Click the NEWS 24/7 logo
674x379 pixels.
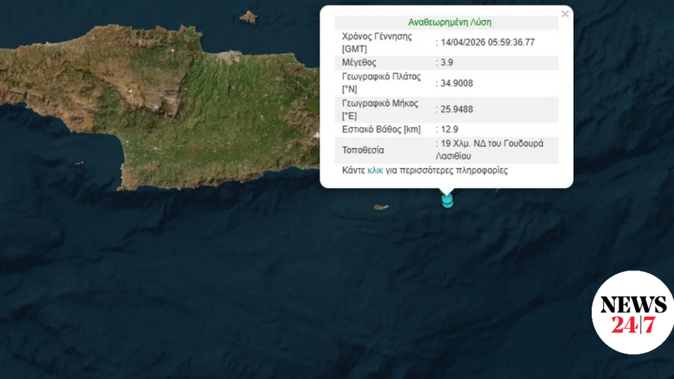(633, 313)
